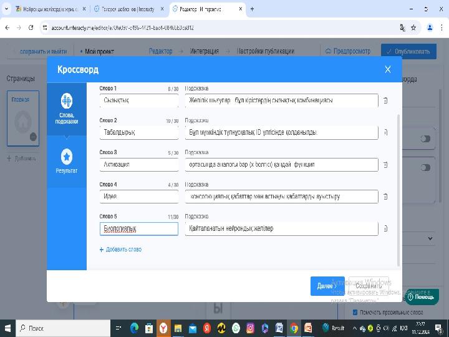449x337 pixels.
Task: Go to the Интеграция step
Action: pyautogui.click(x=205, y=51)
